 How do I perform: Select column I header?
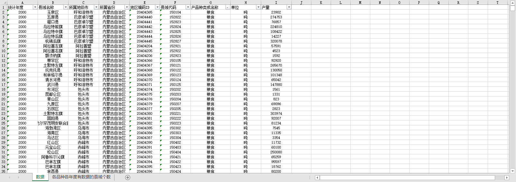click(x=276, y=3)
